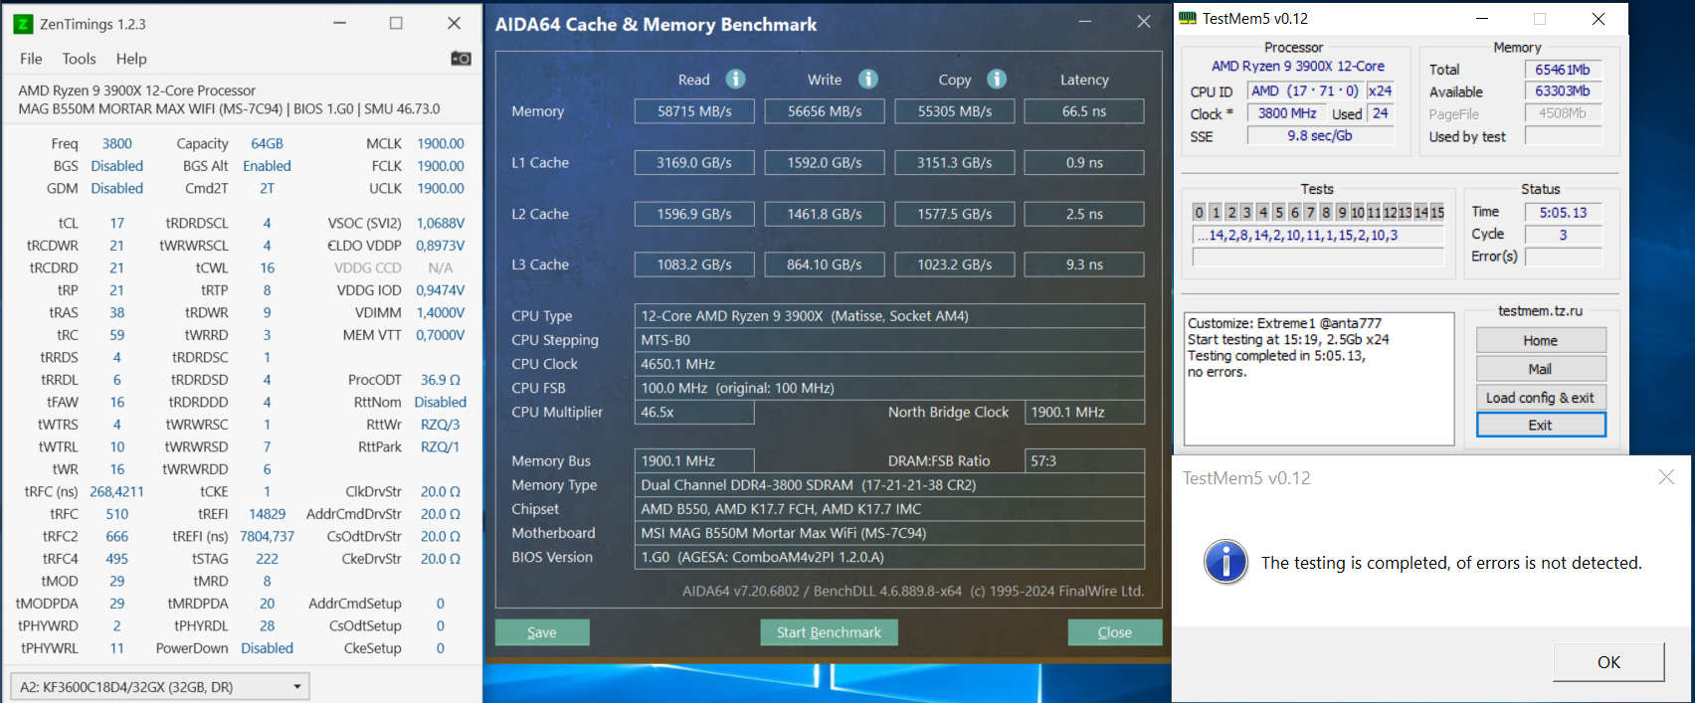Select the L2 Cache Latency 2.5 ns field

pos(1084,214)
